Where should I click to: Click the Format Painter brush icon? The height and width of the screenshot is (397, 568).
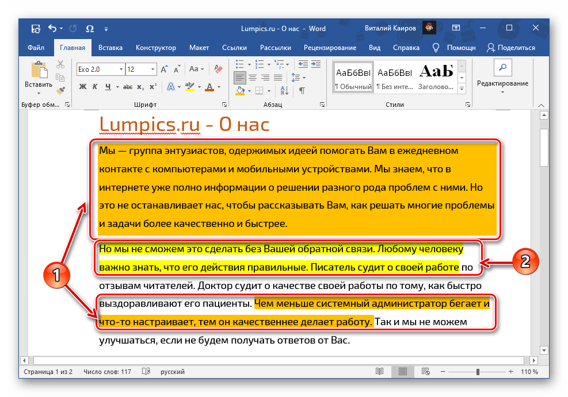pyautogui.click(x=60, y=89)
